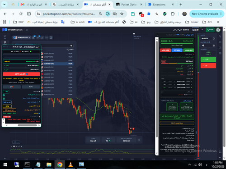The height and width of the screenshot is (169, 226).
Task: Select the highlighted EUR/USD OTC row
Action: tap(57, 64)
